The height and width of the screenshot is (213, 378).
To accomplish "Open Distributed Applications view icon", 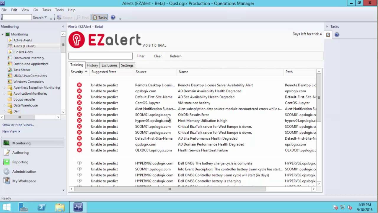I will click(x=10, y=64).
